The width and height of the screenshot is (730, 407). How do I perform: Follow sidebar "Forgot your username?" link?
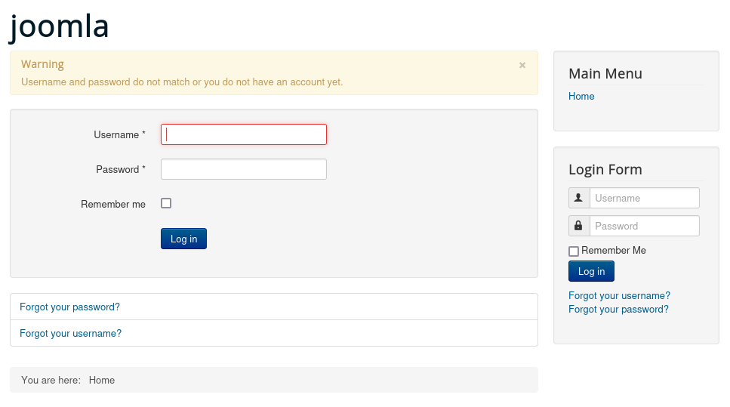pyautogui.click(x=619, y=296)
